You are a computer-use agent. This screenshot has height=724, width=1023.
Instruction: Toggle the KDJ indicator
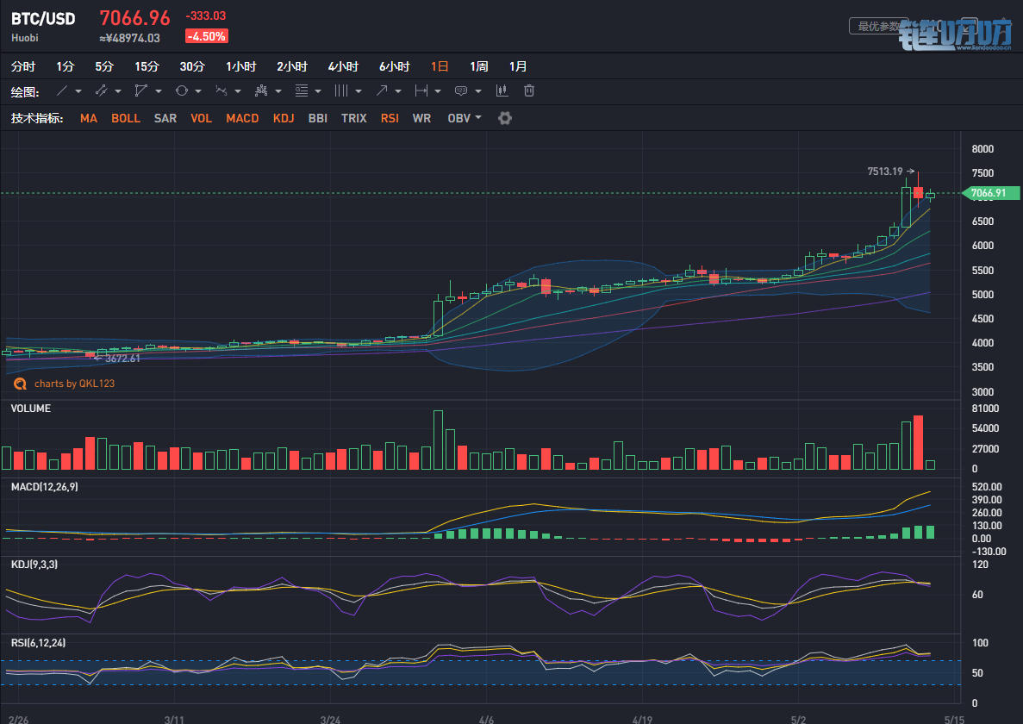[284, 118]
